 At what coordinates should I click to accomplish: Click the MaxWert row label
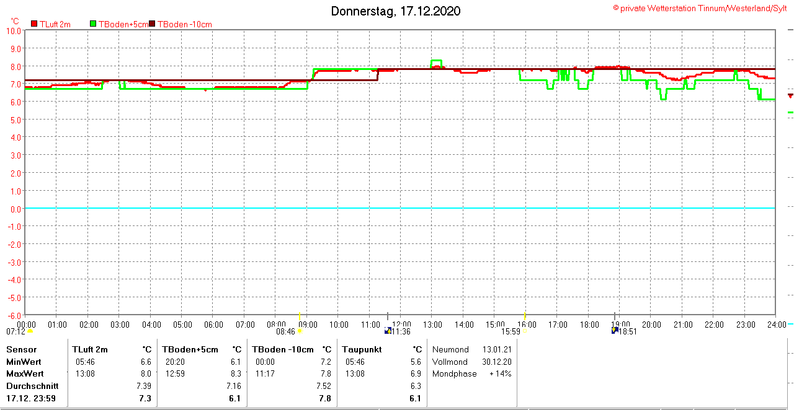(24, 373)
